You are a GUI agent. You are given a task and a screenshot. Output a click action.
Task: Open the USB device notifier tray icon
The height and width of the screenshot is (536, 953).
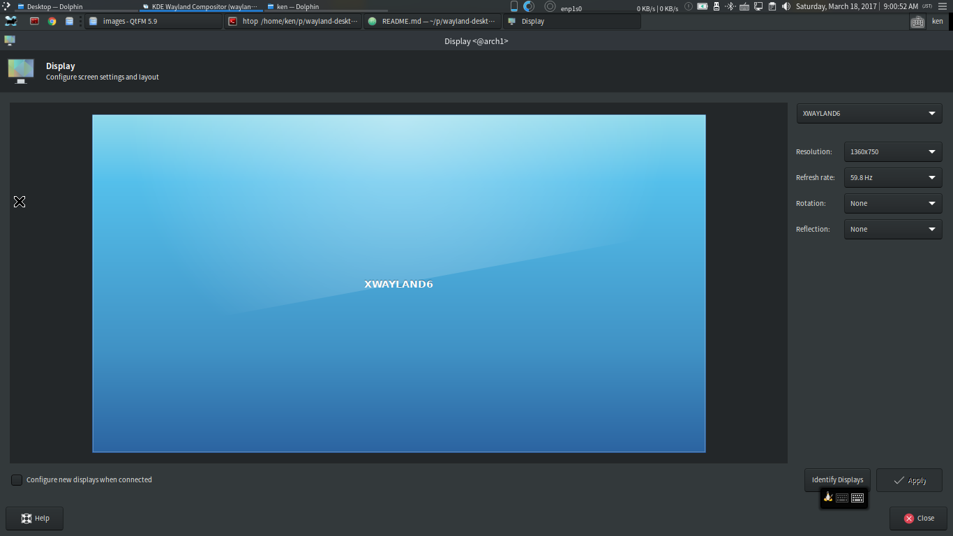coord(716,6)
